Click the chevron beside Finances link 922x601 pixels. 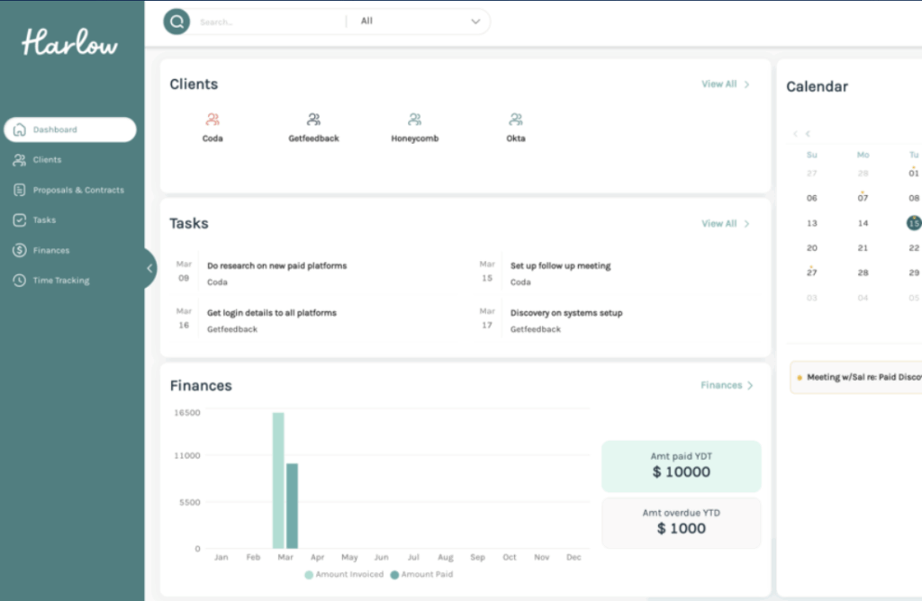coord(750,385)
